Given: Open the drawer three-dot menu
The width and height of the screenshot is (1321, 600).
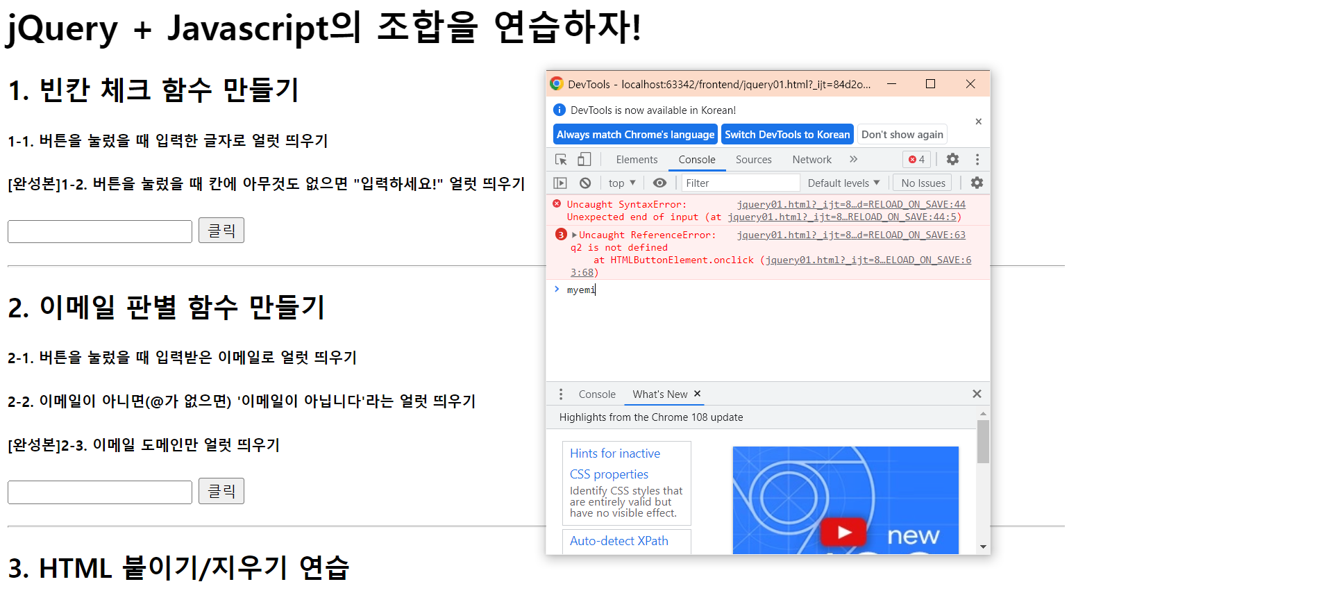Looking at the screenshot, I should 561,394.
